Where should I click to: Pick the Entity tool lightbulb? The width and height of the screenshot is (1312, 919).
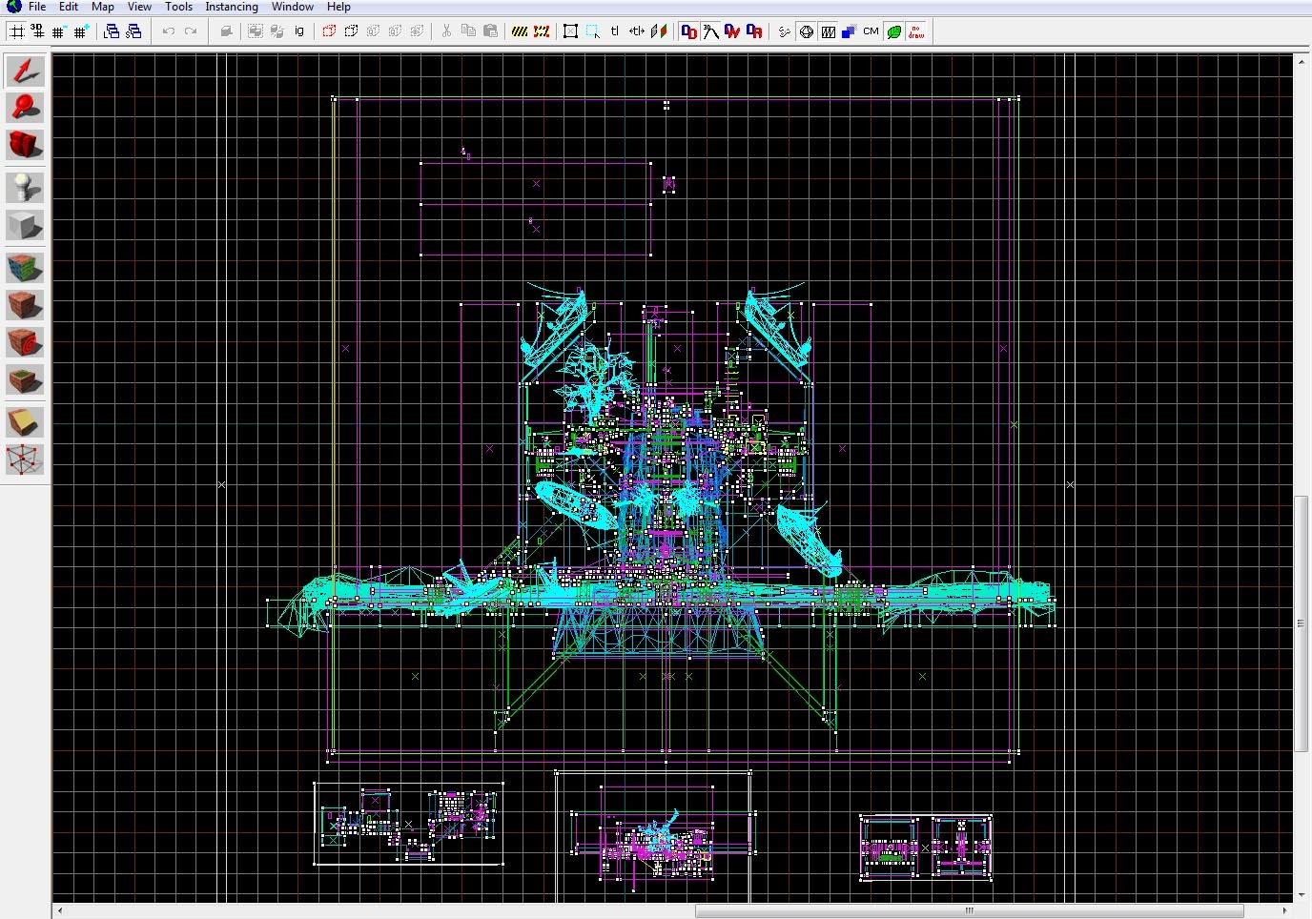[x=25, y=187]
